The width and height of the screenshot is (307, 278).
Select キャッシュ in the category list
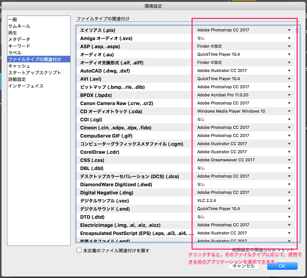coord(19,66)
